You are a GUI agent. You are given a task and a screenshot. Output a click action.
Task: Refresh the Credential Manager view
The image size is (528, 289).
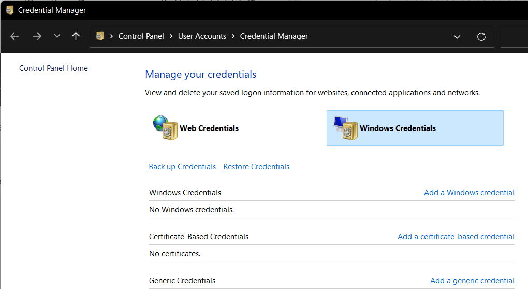[481, 36]
